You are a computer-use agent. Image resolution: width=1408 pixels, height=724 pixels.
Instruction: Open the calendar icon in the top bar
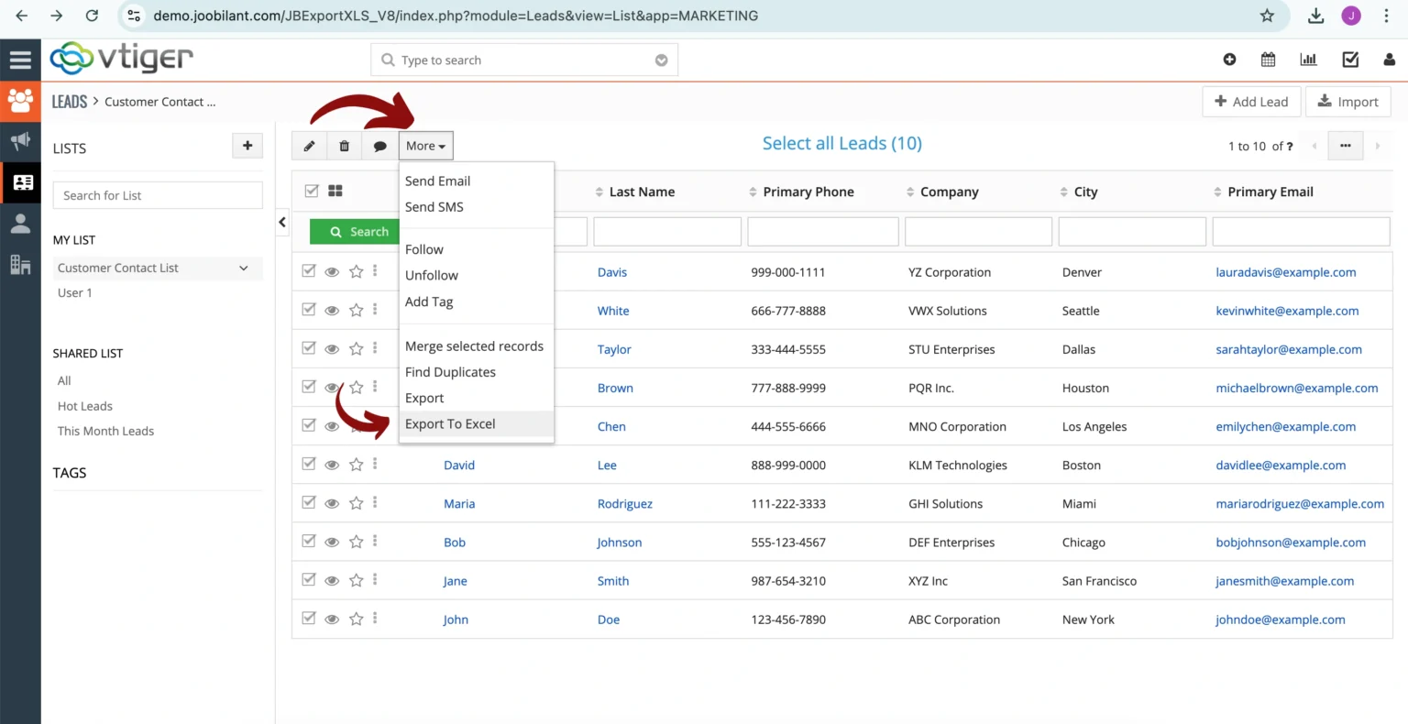pyautogui.click(x=1268, y=59)
